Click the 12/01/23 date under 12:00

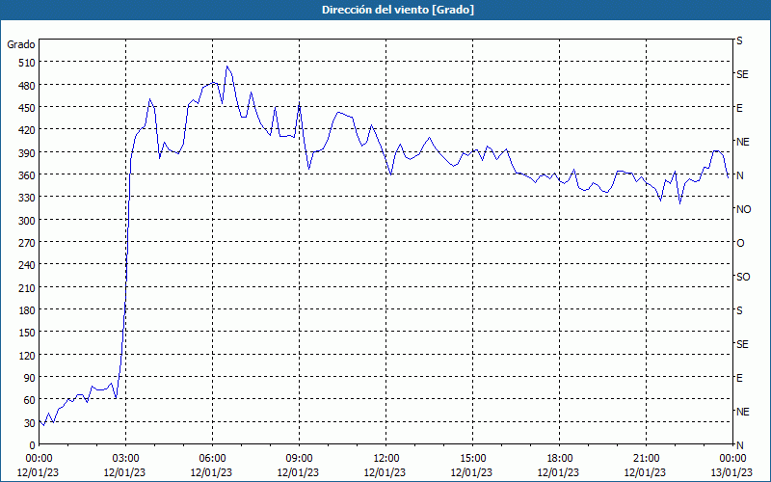tap(385, 472)
